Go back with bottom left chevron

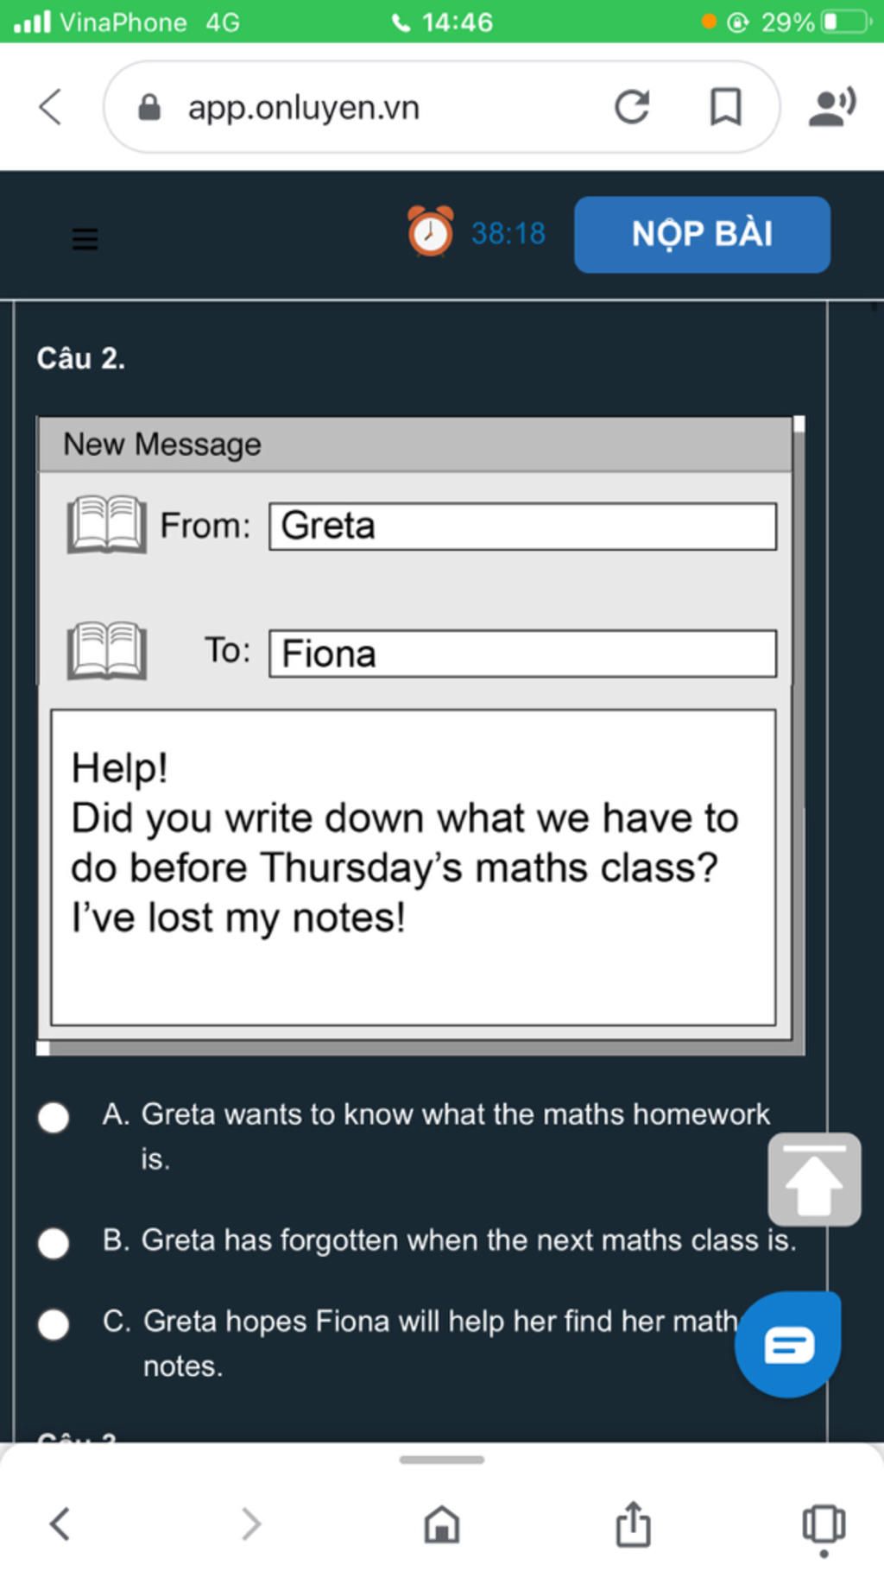[x=60, y=1524]
